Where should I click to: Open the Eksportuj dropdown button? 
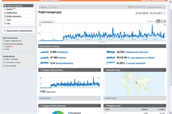[44, 7]
